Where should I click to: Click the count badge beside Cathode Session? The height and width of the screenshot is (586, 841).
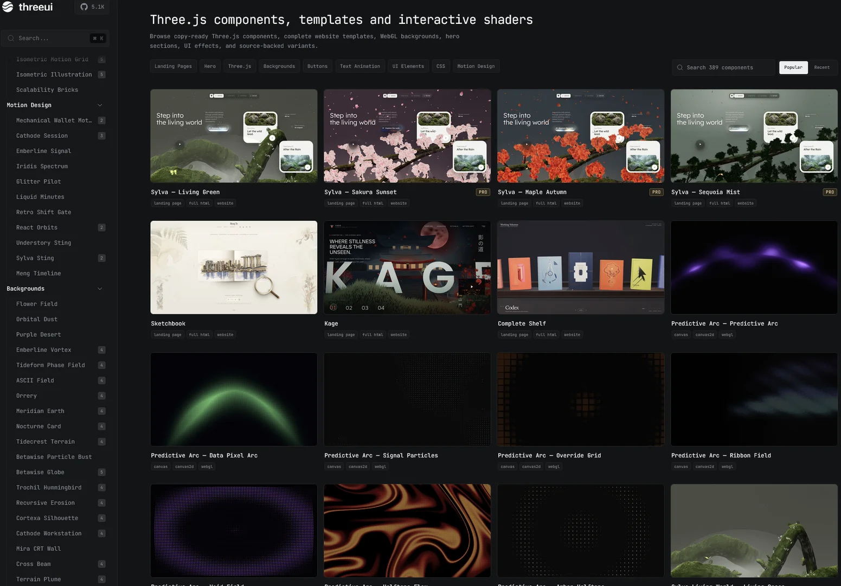click(101, 136)
